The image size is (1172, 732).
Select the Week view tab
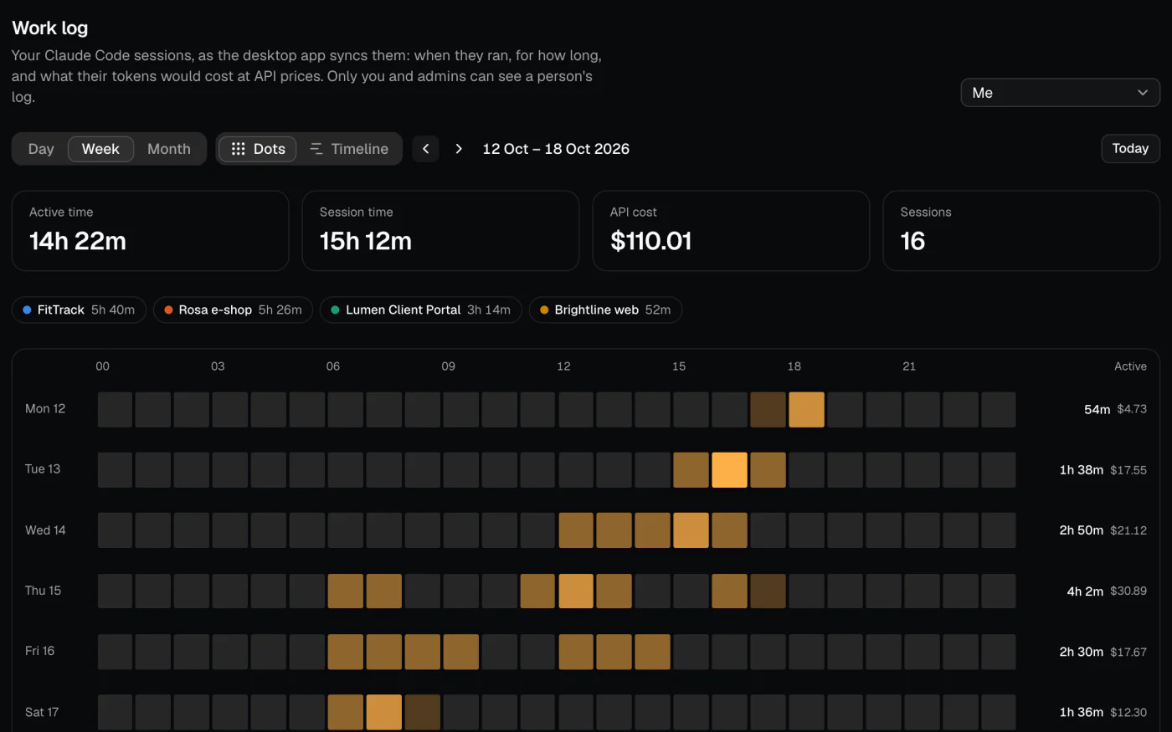(x=100, y=149)
